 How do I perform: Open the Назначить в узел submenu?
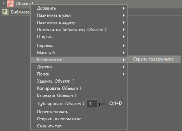click(x=79, y=15)
